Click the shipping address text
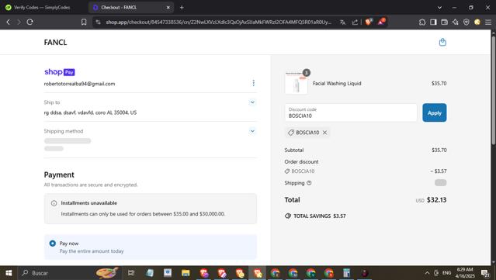 coord(90,112)
